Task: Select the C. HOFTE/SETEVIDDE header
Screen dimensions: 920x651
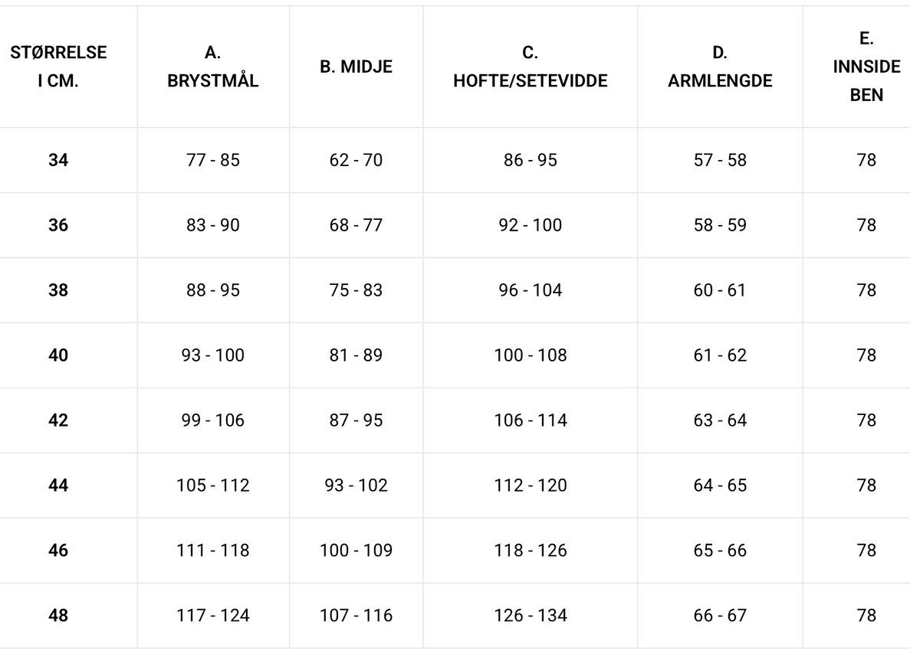Action: coord(530,67)
